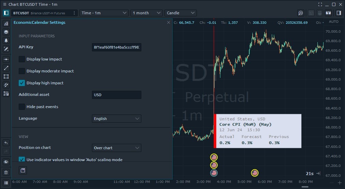Toggle the left toolbar panel button
This screenshot has height=189, width=345.
coord(6,13)
